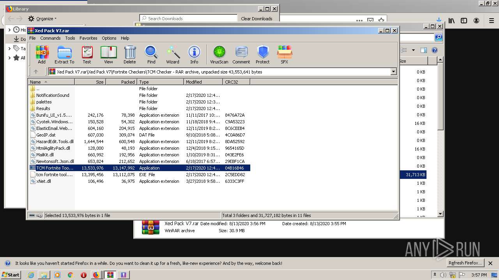Image resolution: width=499 pixels, height=280 pixels.
Task: Start a VirusScan on the archive
Action: pos(219,54)
